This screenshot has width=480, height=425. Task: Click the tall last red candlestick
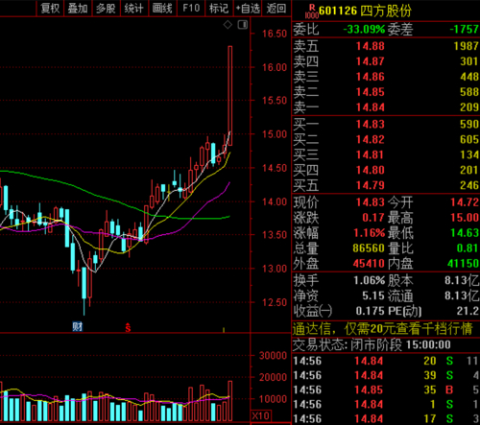pos(230,96)
